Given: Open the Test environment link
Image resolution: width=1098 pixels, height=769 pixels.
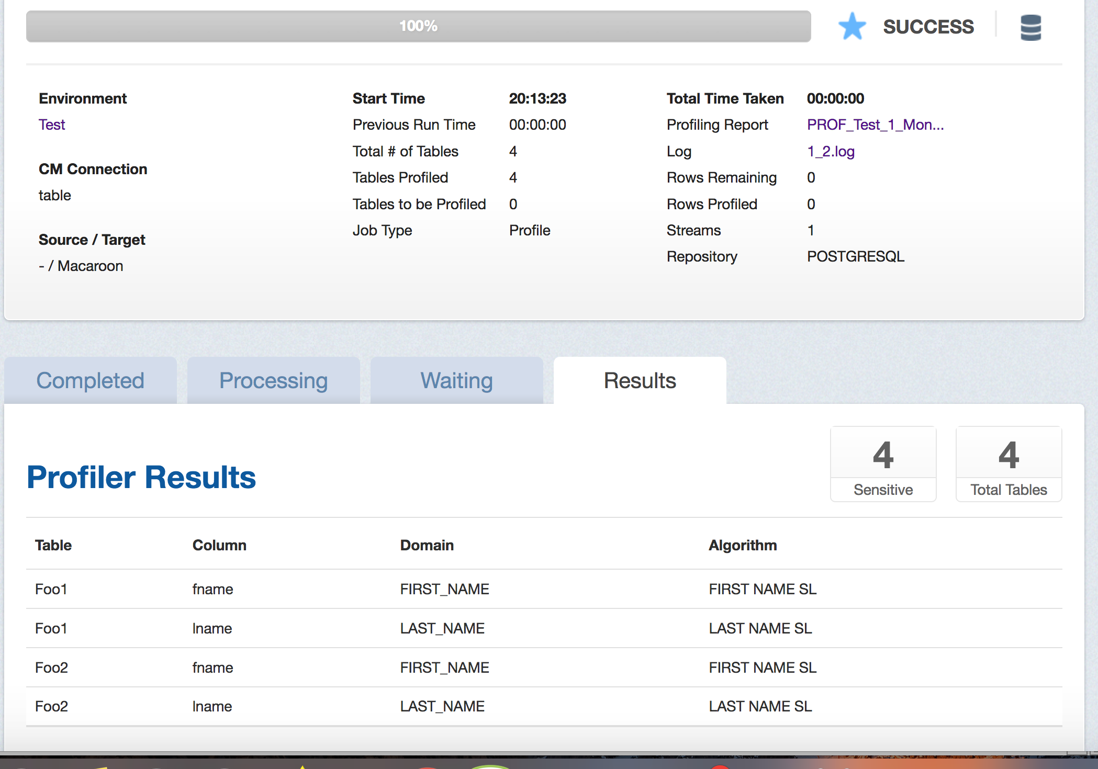Looking at the screenshot, I should coord(52,125).
